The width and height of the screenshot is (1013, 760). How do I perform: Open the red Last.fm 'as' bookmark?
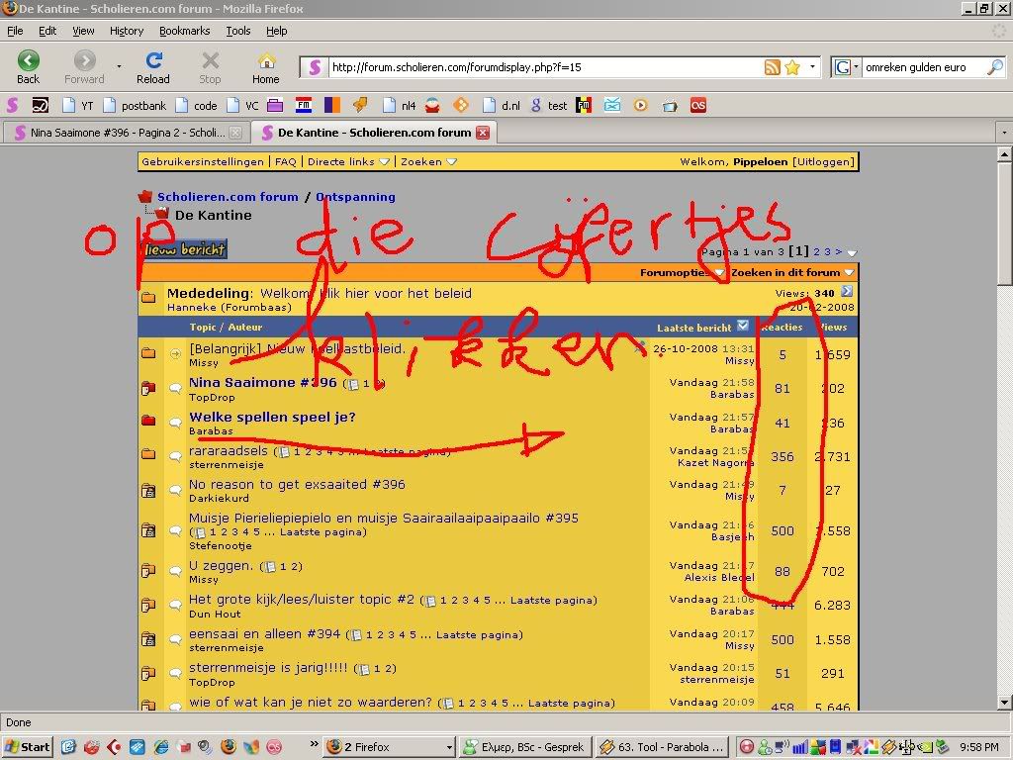point(698,105)
